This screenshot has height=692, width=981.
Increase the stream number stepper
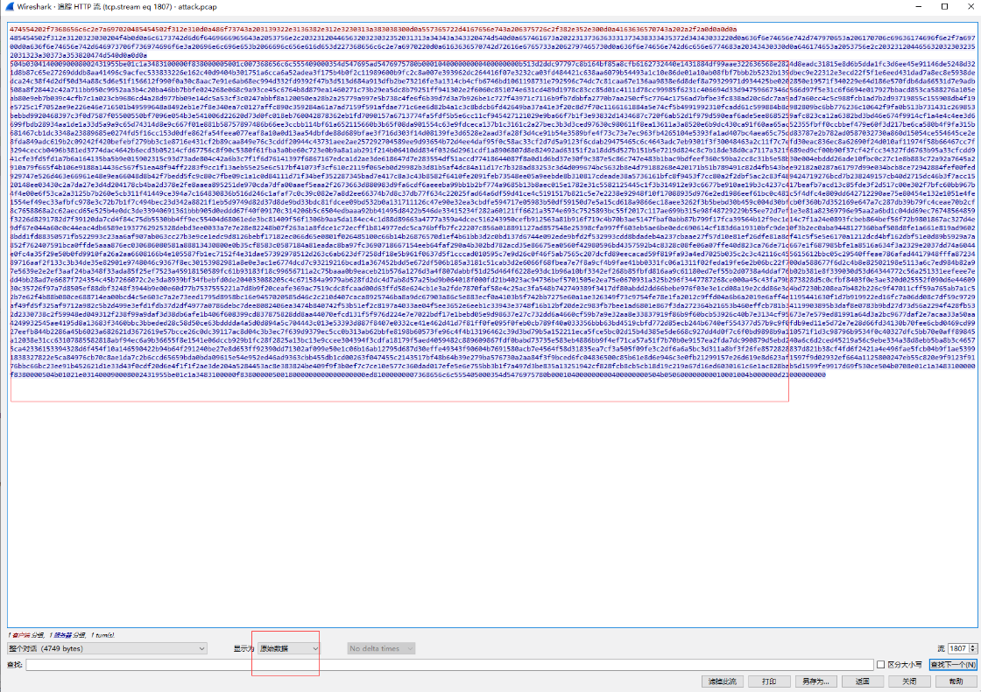pyautogui.click(x=972, y=646)
